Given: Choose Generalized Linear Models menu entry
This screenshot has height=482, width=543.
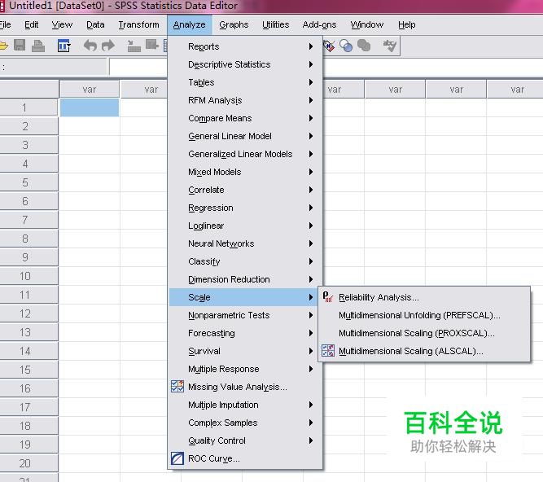Looking at the screenshot, I should [244, 154].
